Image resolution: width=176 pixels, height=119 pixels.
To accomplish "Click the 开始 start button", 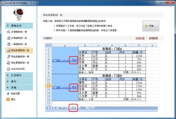I will (x=151, y=26).
